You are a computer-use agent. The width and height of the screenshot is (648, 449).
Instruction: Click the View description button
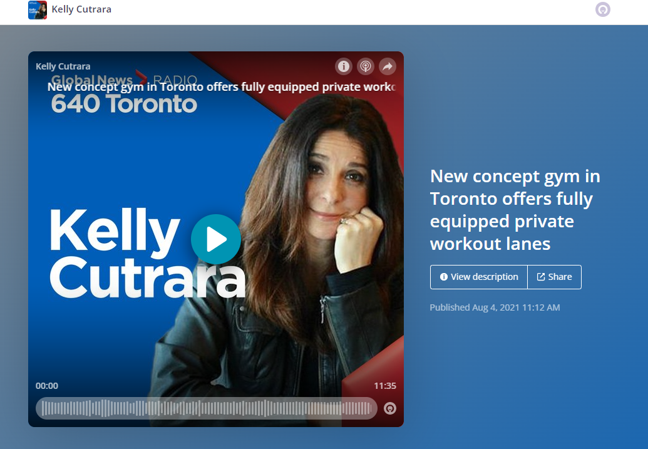pyautogui.click(x=479, y=277)
